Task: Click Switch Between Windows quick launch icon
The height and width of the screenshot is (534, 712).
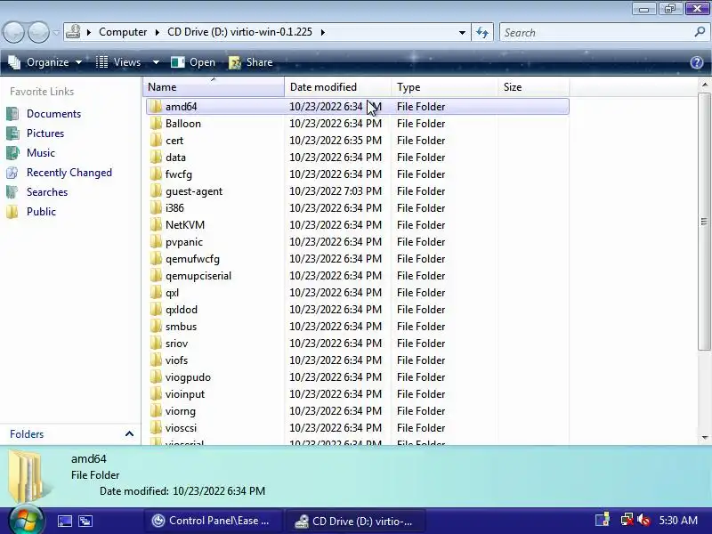Action: pyautogui.click(x=85, y=521)
